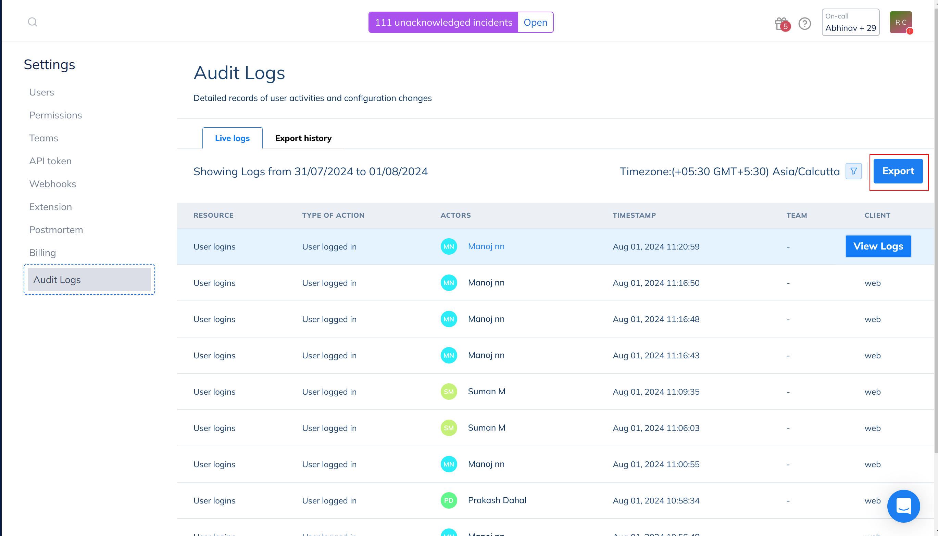This screenshot has width=938, height=536.
Task: Navigate to Billing in sidebar
Action: click(x=42, y=253)
